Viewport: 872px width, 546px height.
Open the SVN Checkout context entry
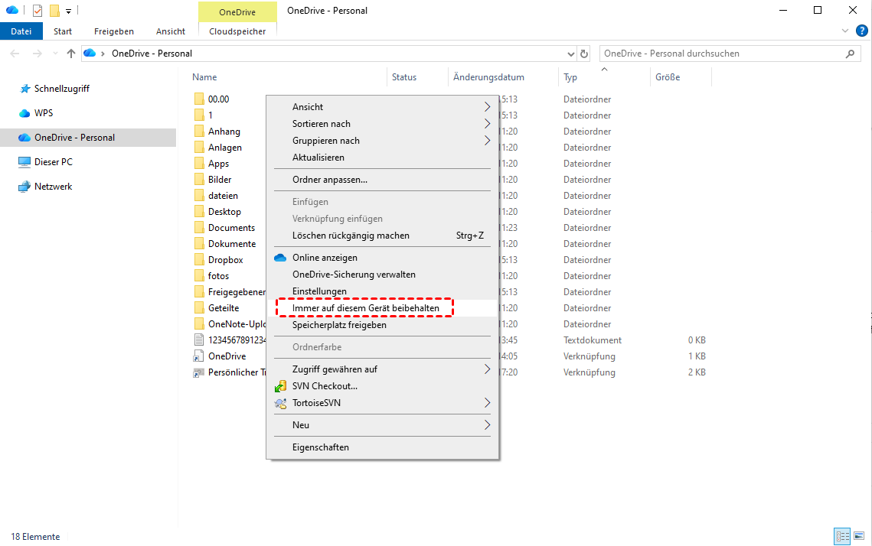click(325, 386)
